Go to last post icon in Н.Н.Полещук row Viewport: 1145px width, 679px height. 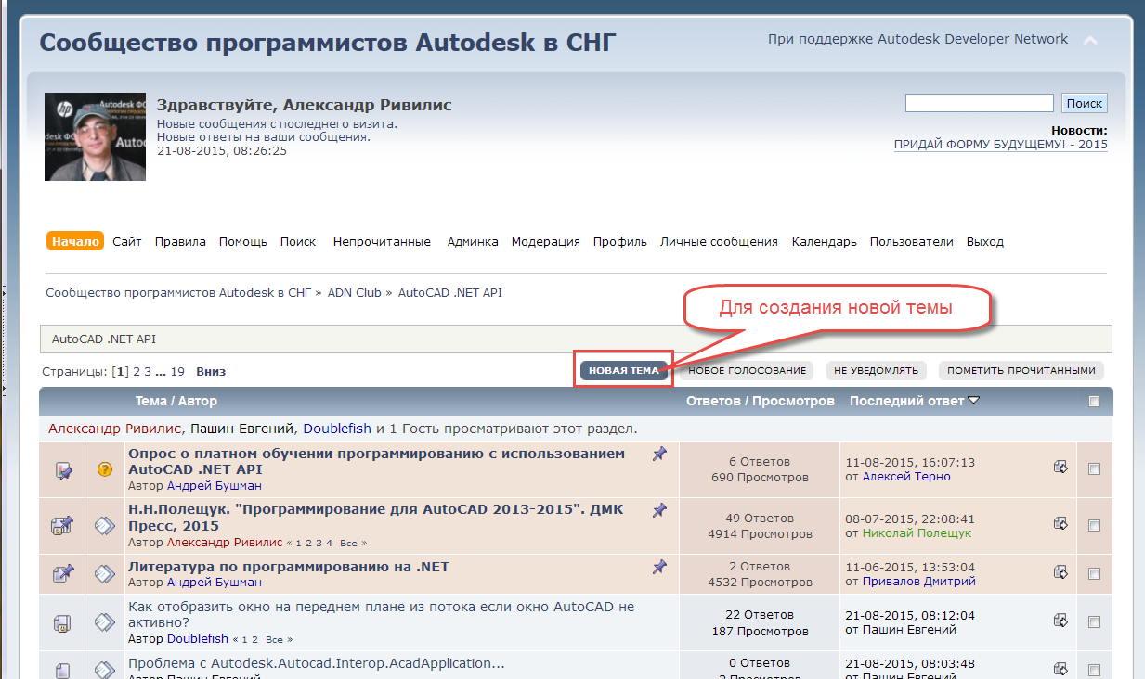[1060, 523]
